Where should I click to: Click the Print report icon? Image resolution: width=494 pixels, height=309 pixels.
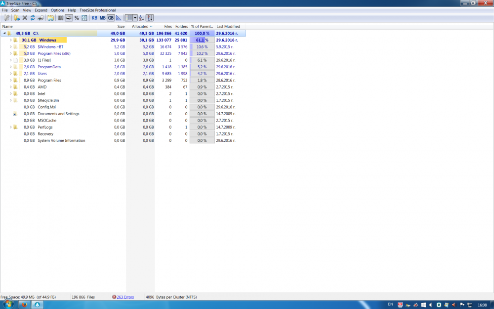pos(41,18)
